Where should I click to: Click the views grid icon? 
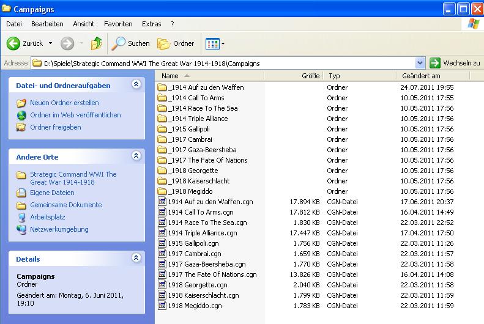tap(212, 44)
